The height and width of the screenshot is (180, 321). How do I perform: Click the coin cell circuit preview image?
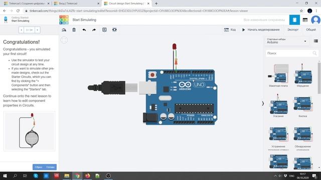(30, 131)
